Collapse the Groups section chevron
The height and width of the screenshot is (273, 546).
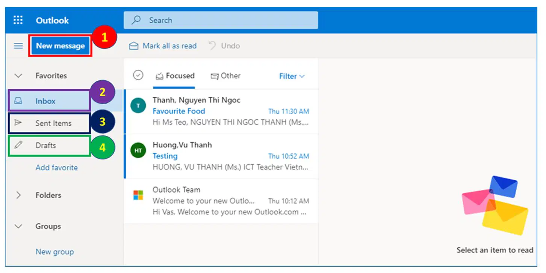(x=18, y=226)
